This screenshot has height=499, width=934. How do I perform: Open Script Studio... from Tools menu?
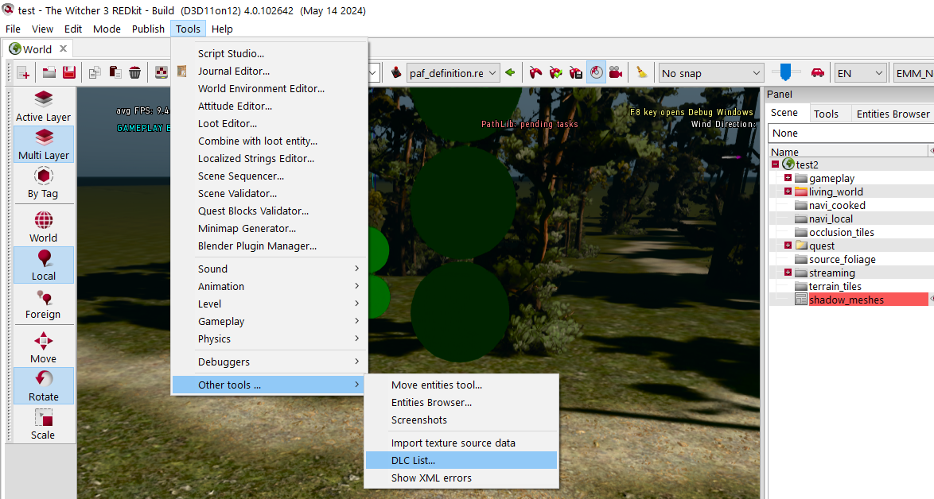[232, 53]
